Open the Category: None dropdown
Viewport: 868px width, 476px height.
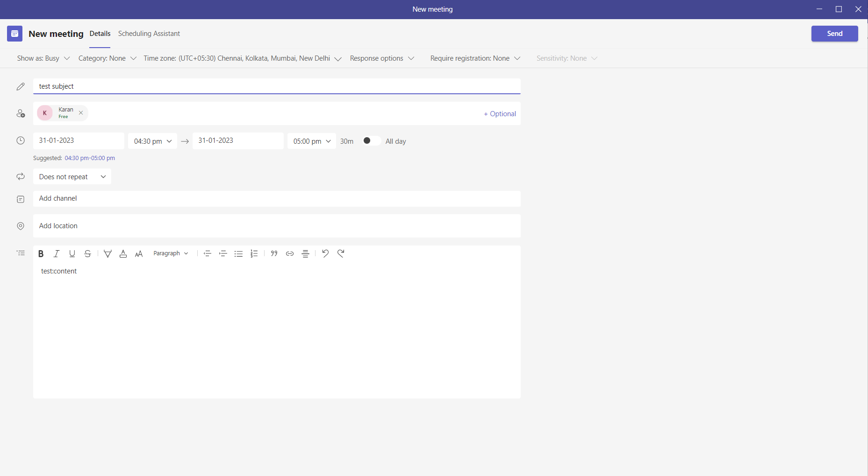pos(108,58)
